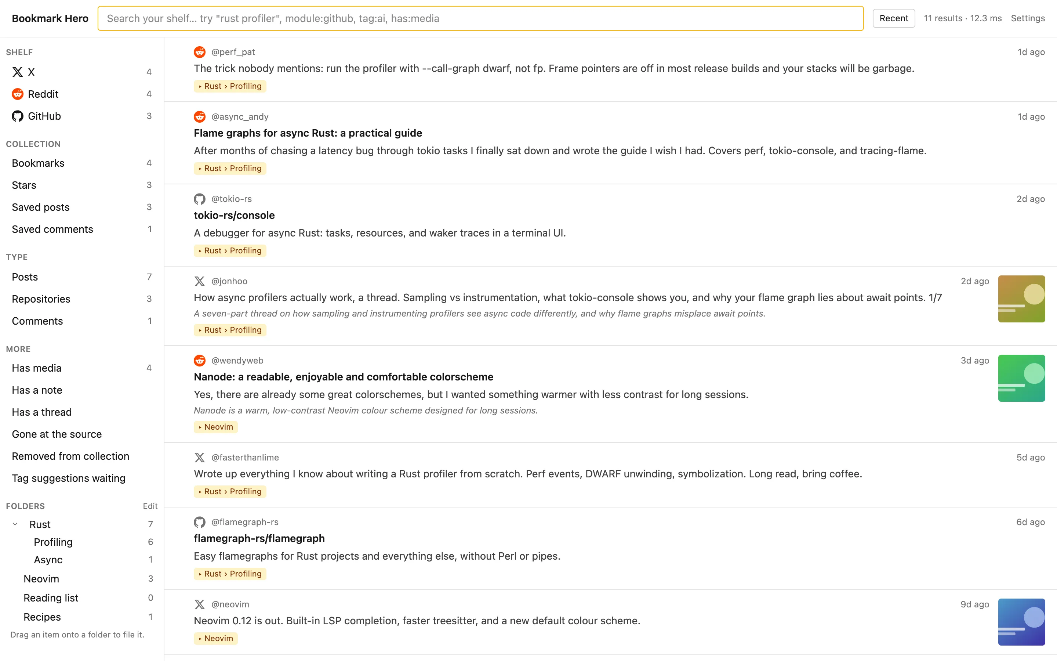Select the Stars collection
The image size is (1057, 661).
click(82, 185)
